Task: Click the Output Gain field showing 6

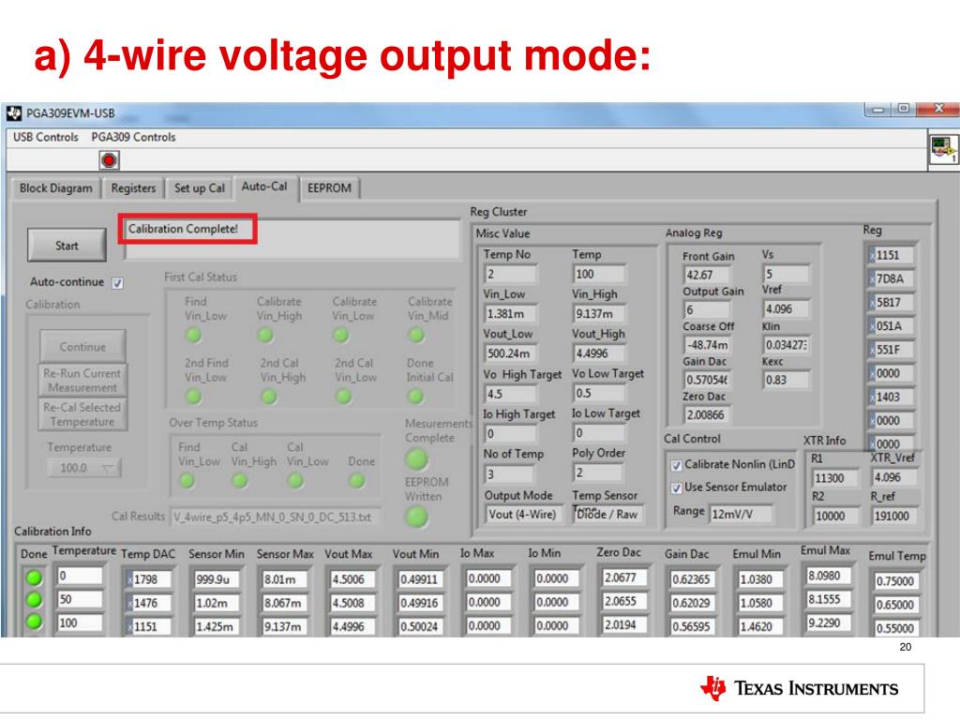Action: click(x=706, y=309)
